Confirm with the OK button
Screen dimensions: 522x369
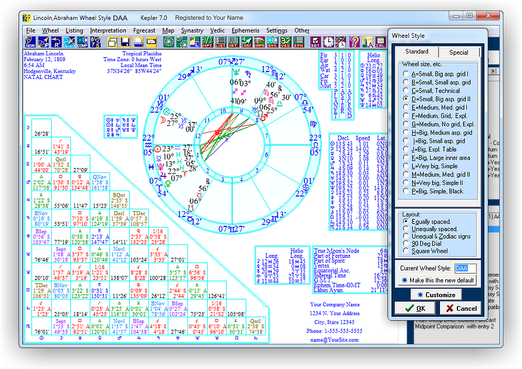tap(415, 308)
